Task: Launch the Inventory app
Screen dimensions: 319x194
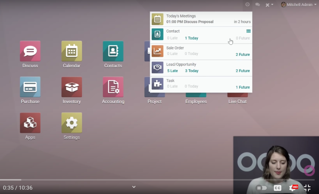Action: pos(71,87)
